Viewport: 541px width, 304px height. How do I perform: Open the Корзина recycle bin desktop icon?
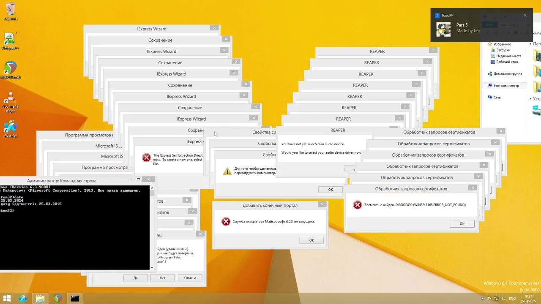(x=11, y=12)
